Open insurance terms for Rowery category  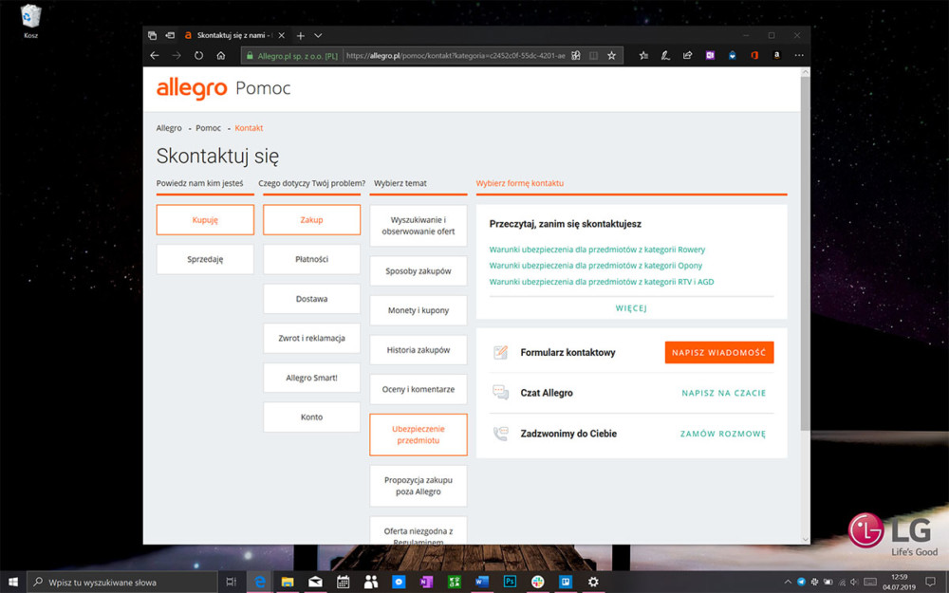click(597, 250)
